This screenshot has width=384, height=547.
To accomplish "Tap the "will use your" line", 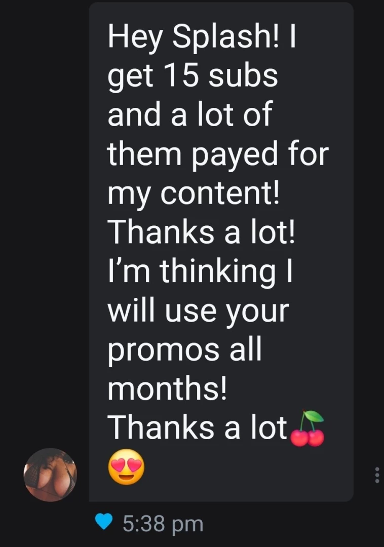I will (198, 310).
